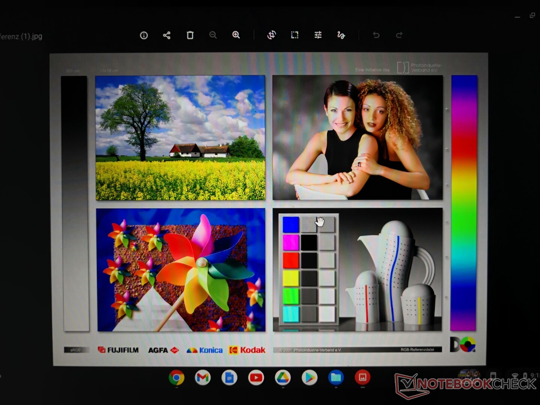Image resolution: width=540 pixels, height=405 pixels.
Task: Click the Gallery app icon on the shelf
Action: (363, 377)
